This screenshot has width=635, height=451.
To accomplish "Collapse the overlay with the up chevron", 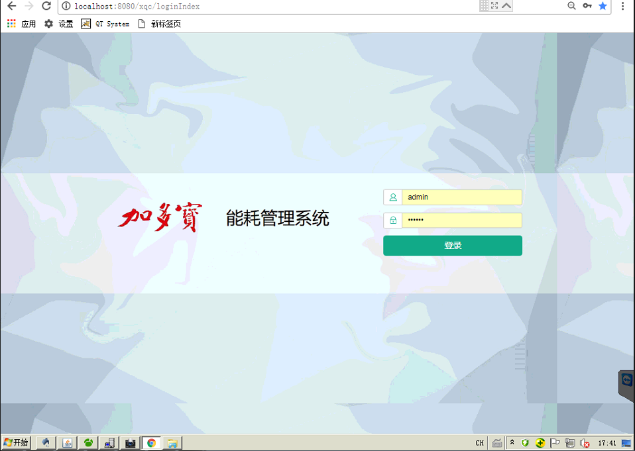I will 506,6.
